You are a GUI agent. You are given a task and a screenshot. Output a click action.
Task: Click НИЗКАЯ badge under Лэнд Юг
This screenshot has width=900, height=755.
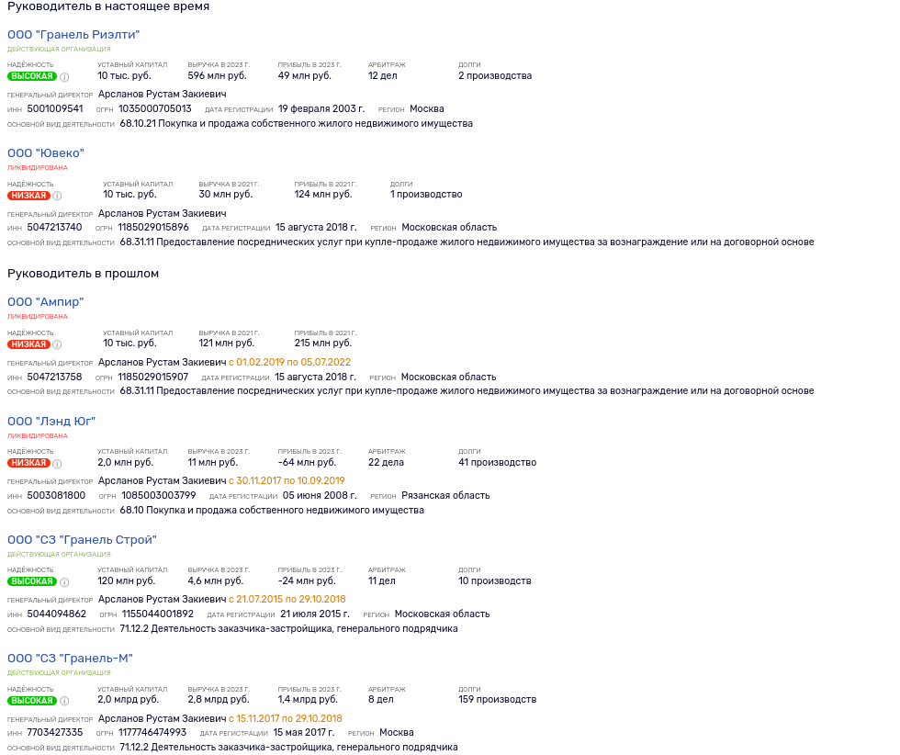pyautogui.click(x=28, y=463)
